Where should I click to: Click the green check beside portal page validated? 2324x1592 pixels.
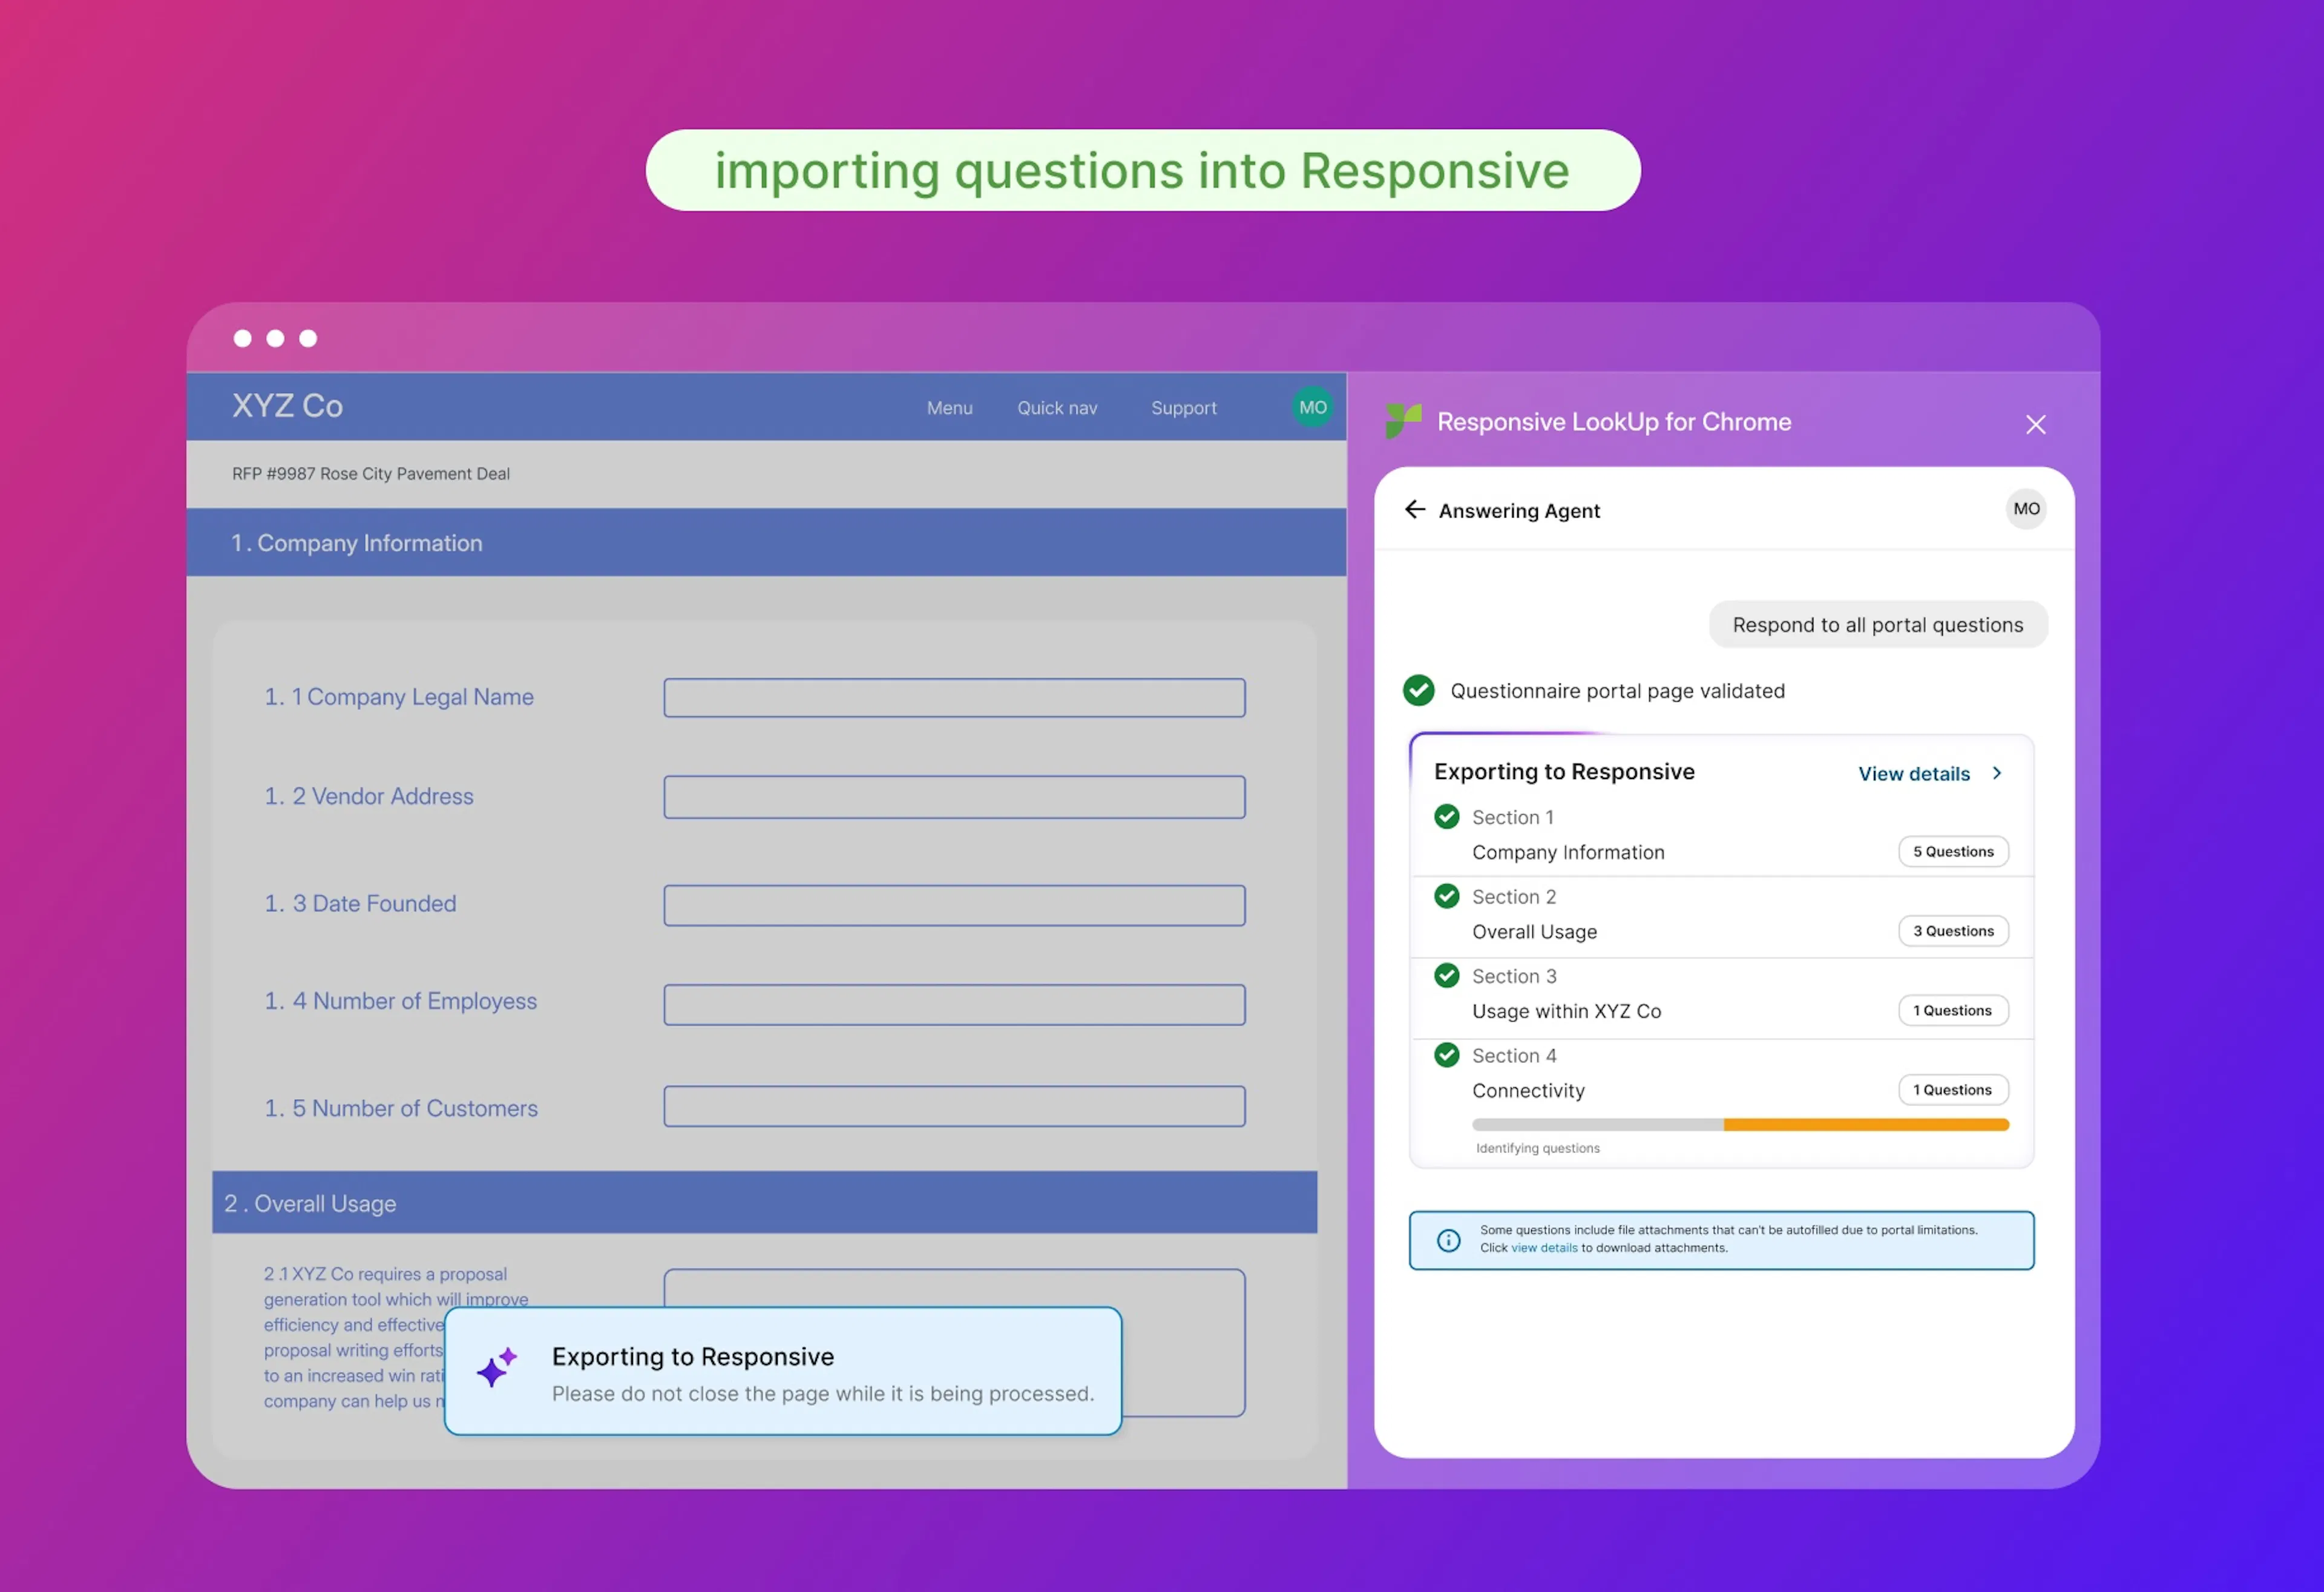pyautogui.click(x=1418, y=690)
